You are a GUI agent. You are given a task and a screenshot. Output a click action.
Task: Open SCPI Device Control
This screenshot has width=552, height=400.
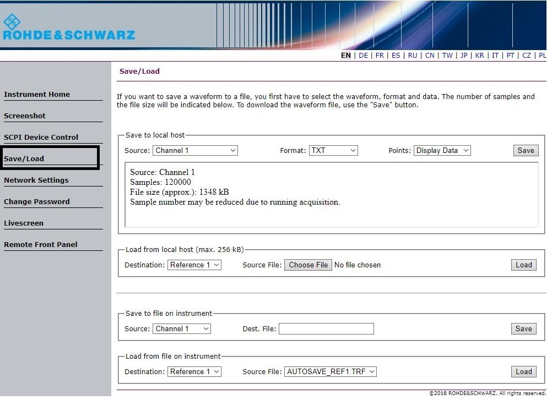(41, 138)
